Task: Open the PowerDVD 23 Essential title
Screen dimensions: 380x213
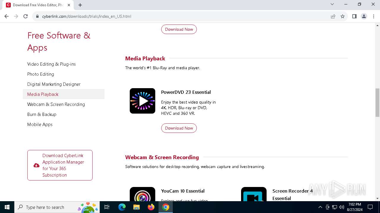Action: coord(186,92)
